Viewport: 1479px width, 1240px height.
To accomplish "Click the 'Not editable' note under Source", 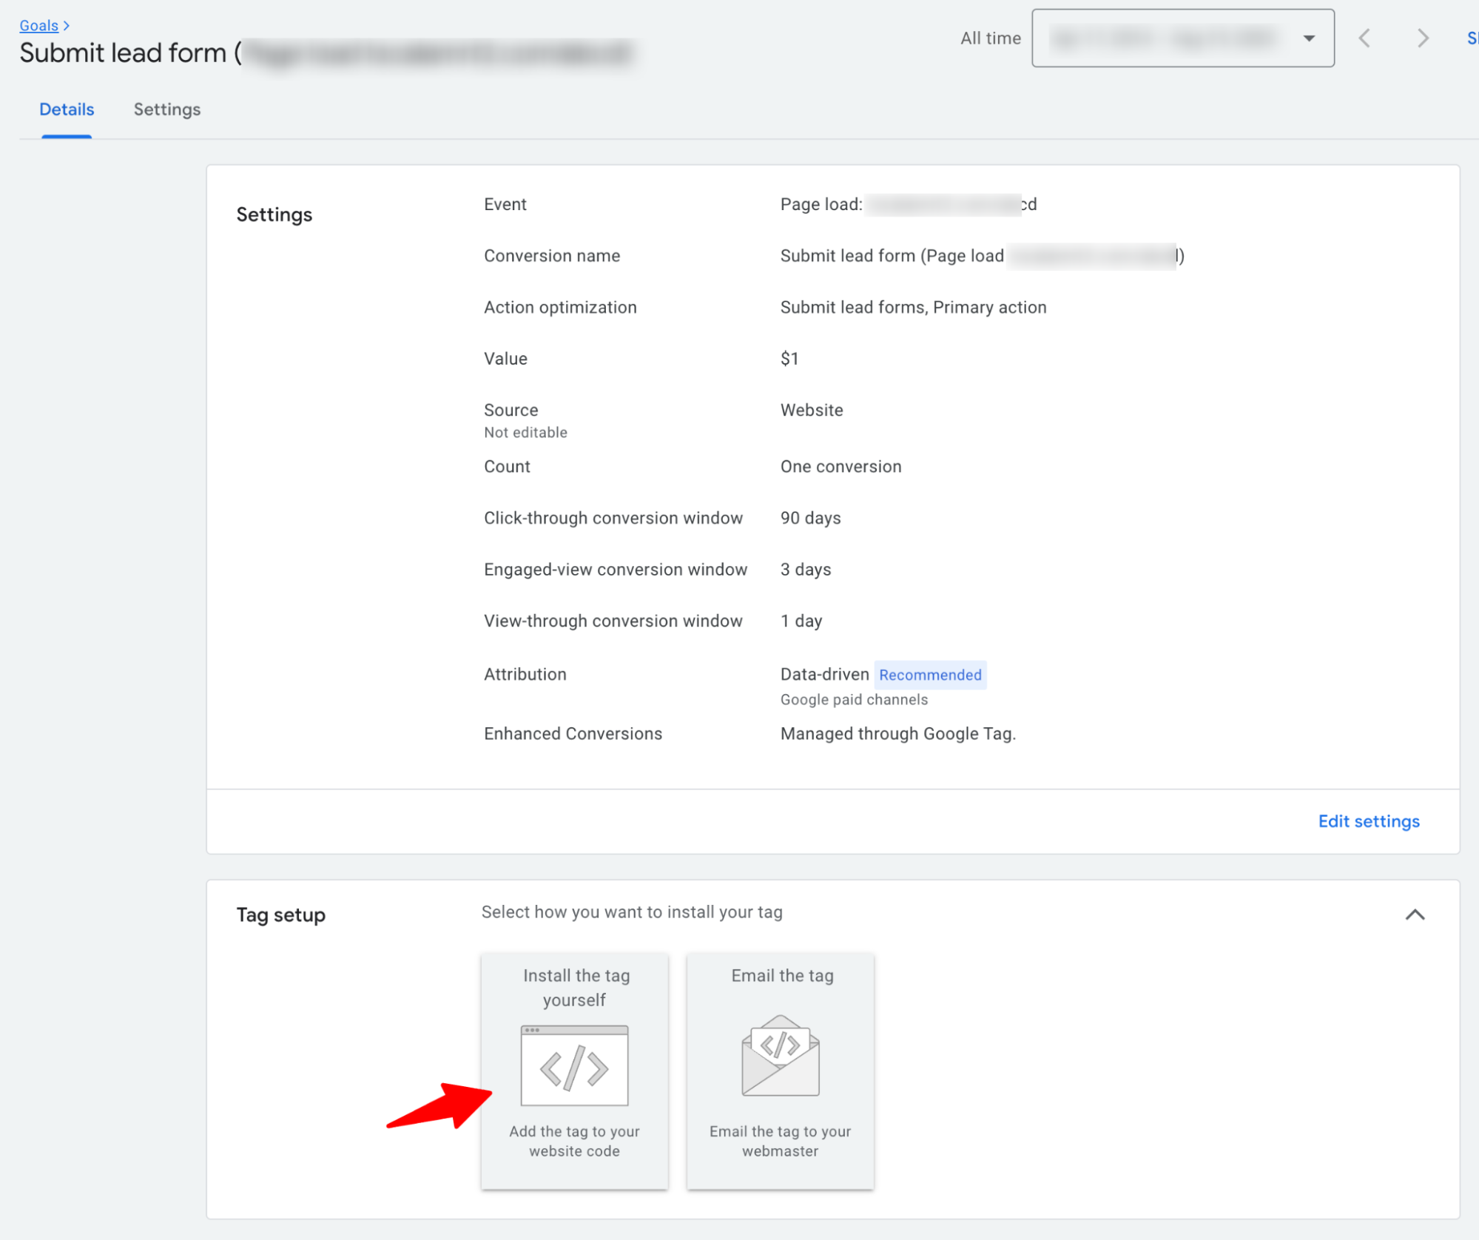I will [x=525, y=433].
